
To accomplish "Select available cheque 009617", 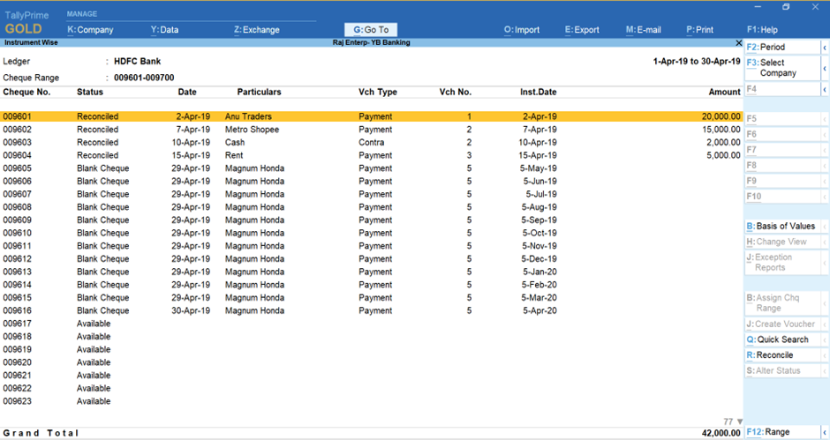I will pyautogui.click(x=17, y=324).
